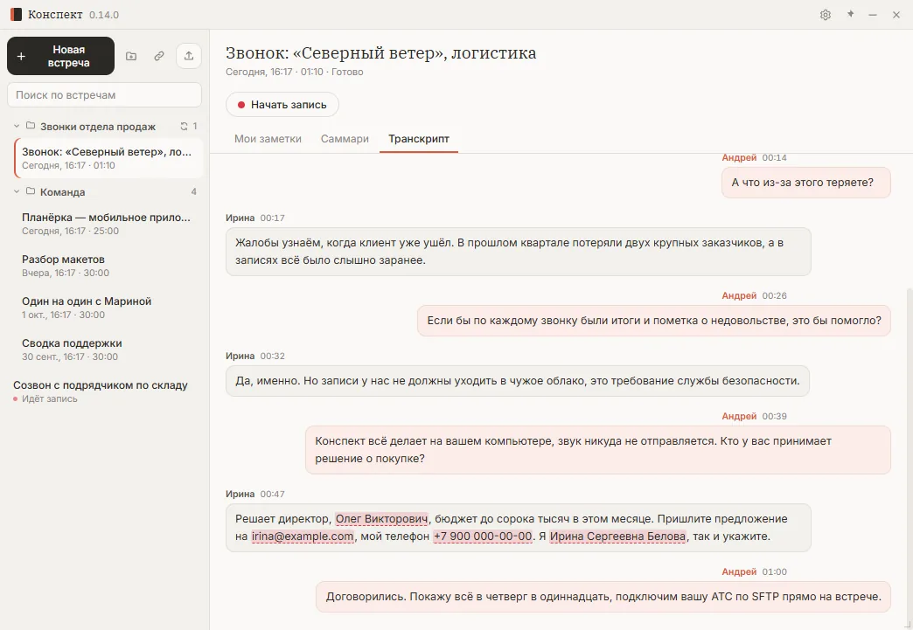Open the Саммари tab
Image resolution: width=913 pixels, height=630 pixels.
(x=345, y=139)
